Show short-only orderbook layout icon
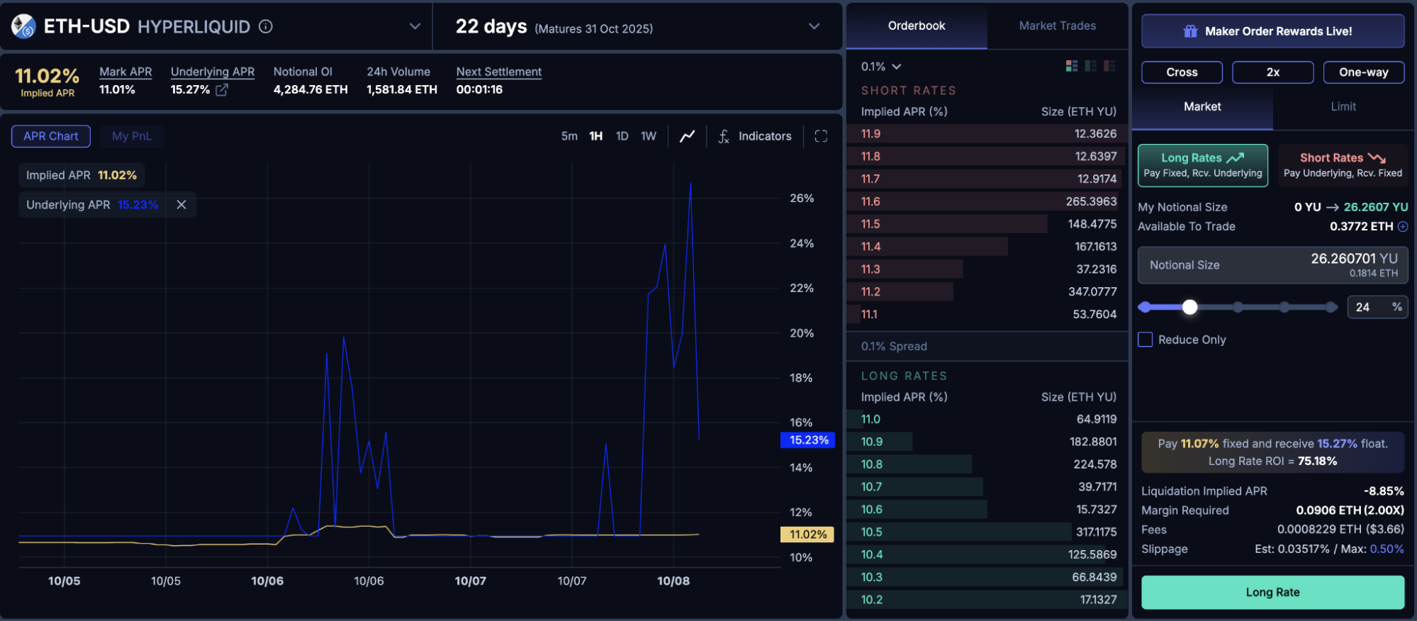This screenshot has width=1417, height=621. tap(1109, 66)
